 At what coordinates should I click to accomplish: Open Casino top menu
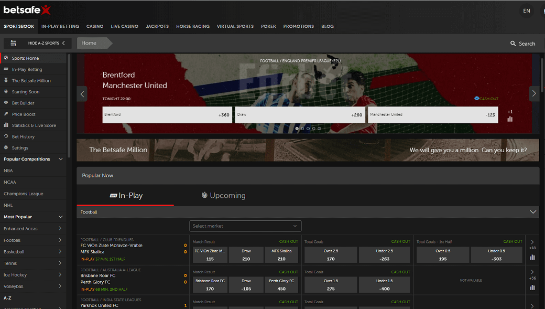[x=95, y=26]
